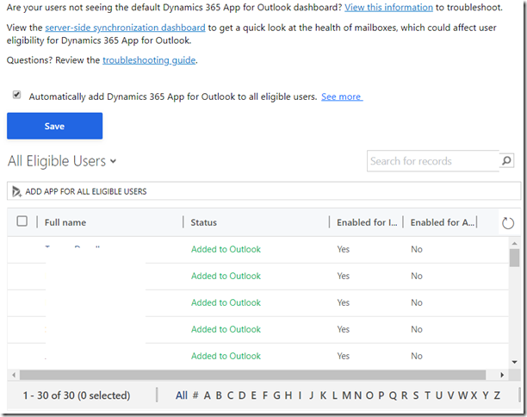The width and height of the screenshot is (527, 417).
Task: Uncheck automatically add Dynamics 365 App checkbox
Action: [16, 95]
